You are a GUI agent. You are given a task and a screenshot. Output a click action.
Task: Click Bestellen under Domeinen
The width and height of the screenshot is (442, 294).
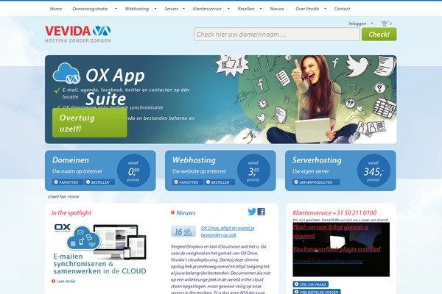click(99, 182)
